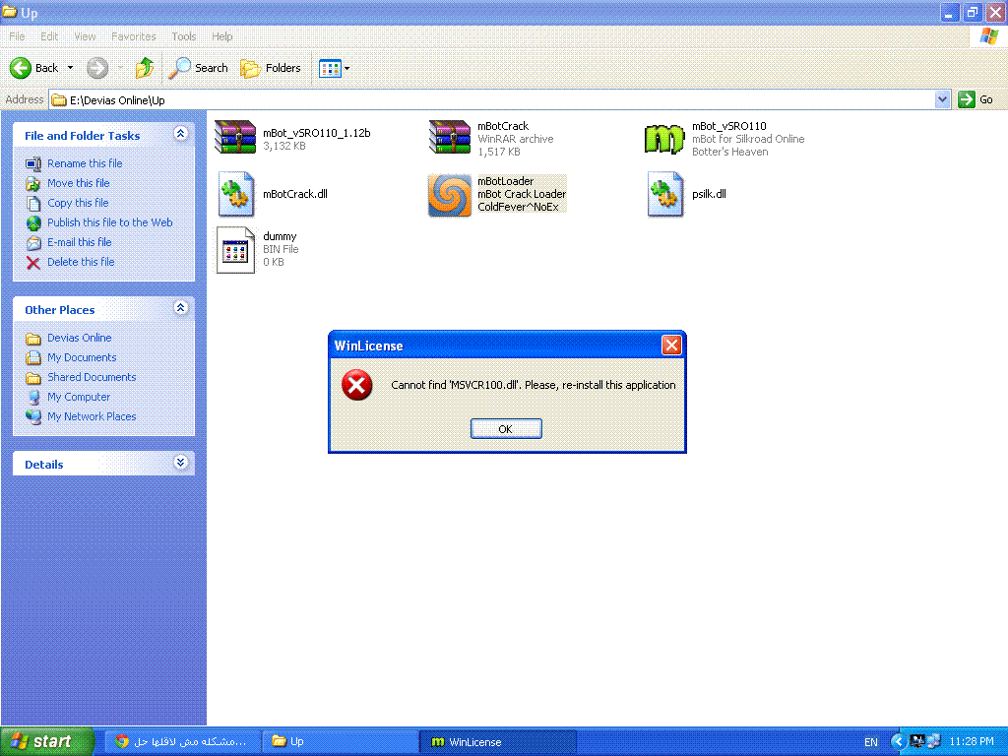Collapse the File and Folder Tasks panel
The image size is (1008, 756).
pyautogui.click(x=181, y=134)
